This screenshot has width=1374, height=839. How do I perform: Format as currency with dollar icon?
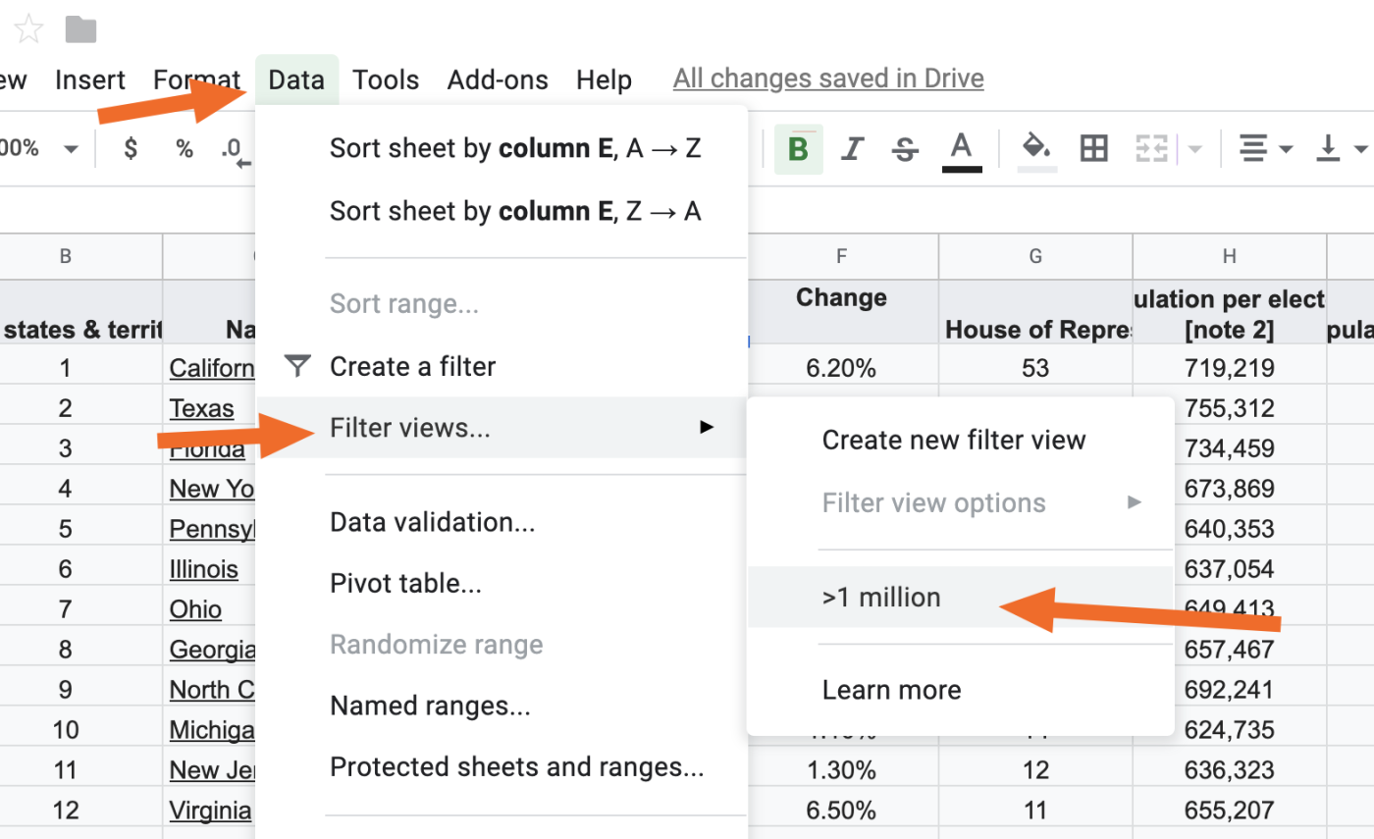coord(131,149)
